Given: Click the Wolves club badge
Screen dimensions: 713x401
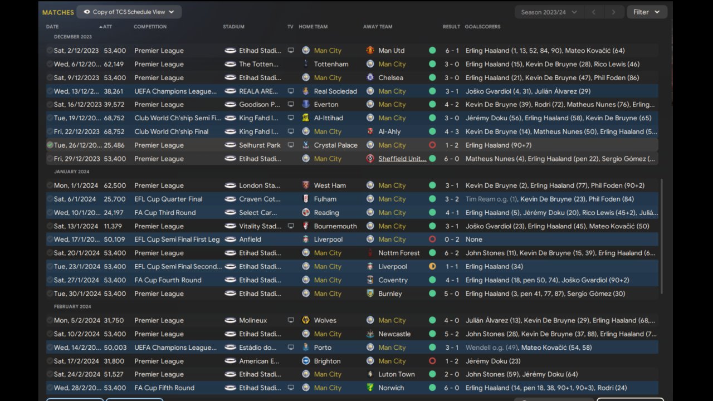Looking at the screenshot, I should [x=305, y=321].
